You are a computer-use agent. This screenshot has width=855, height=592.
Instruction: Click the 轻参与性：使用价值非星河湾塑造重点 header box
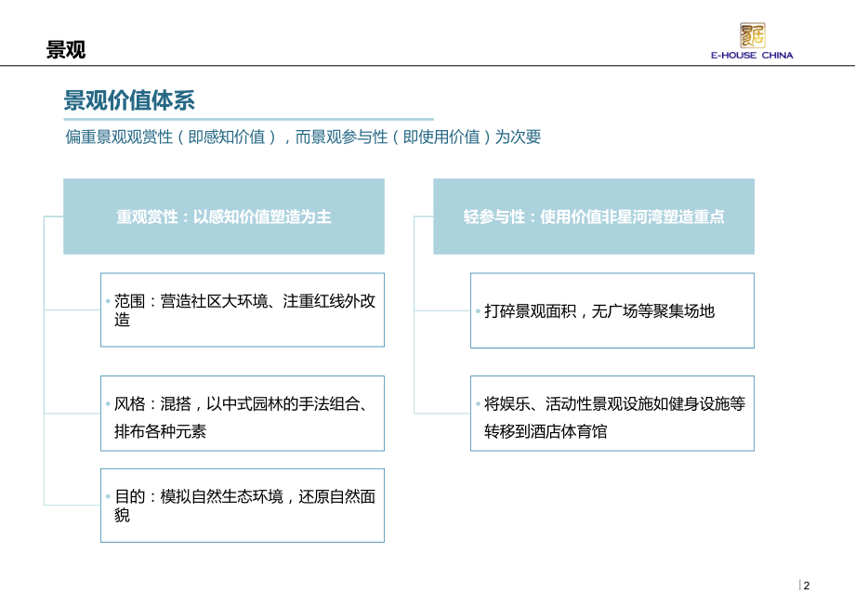coord(595,217)
